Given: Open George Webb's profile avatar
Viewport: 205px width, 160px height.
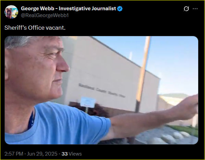Looking at the screenshot, I should coord(11,12).
